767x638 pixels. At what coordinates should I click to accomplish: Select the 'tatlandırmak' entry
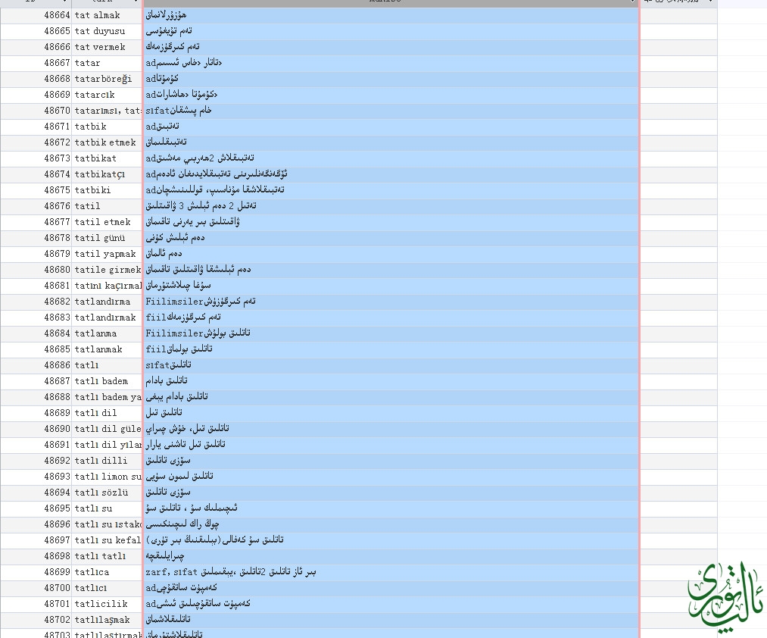107,317
